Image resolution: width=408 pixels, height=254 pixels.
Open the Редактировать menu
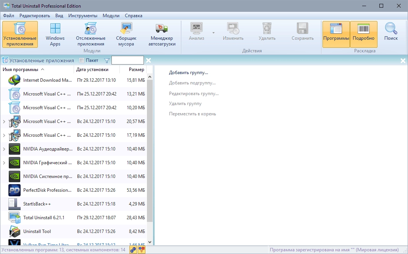tap(35, 16)
